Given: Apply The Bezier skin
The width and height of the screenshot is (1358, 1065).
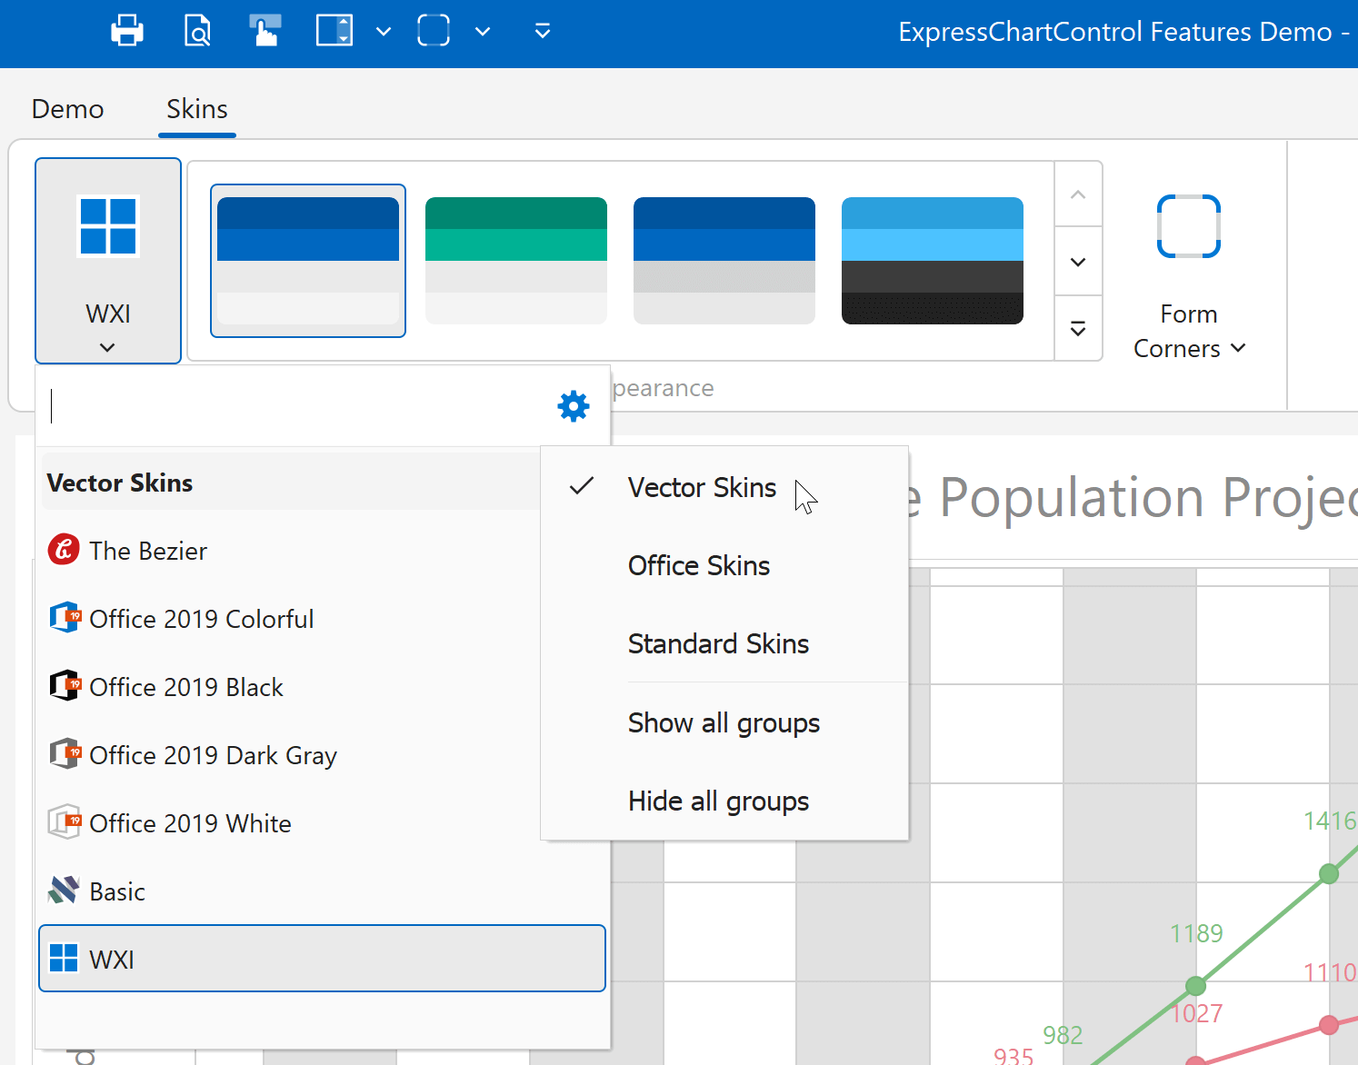Looking at the screenshot, I should click(x=148, y=550).
